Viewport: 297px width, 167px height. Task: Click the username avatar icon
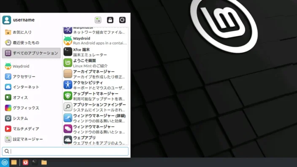(x=7, y=20)
